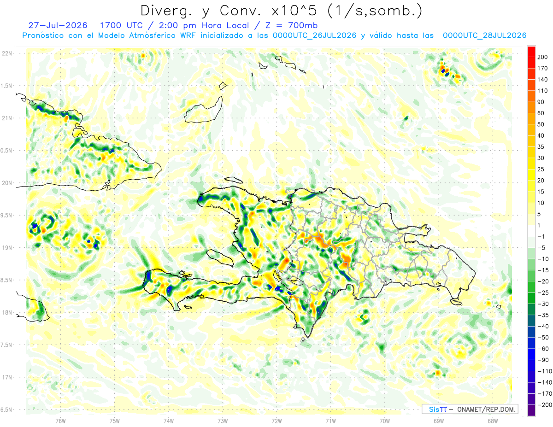Click the longitude axis label "71W"
The height and width of the screenshot is (427, 553).
(x=330, y=420)
